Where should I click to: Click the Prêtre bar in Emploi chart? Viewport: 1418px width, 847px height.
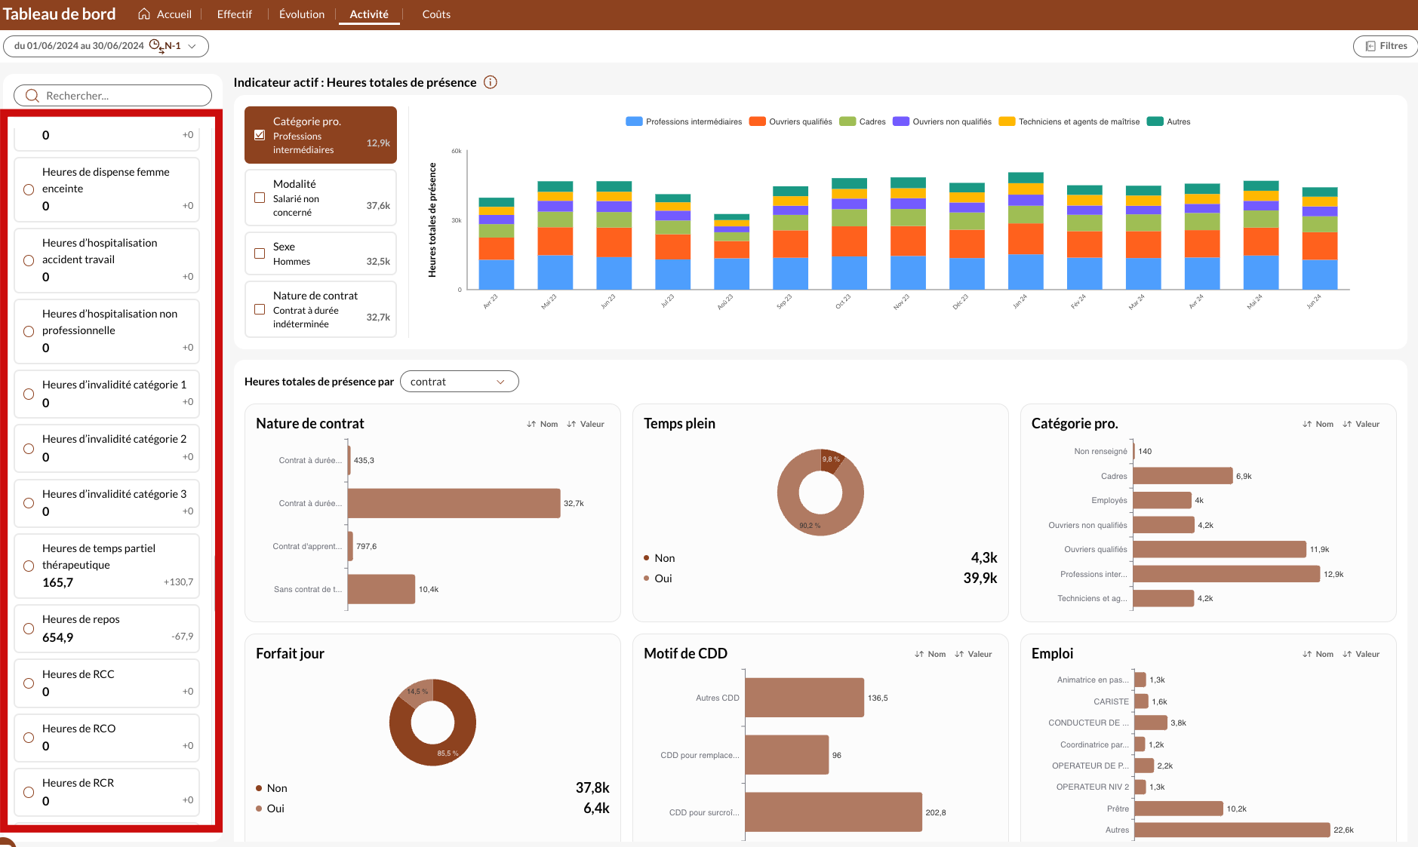tap(1178, 809)
